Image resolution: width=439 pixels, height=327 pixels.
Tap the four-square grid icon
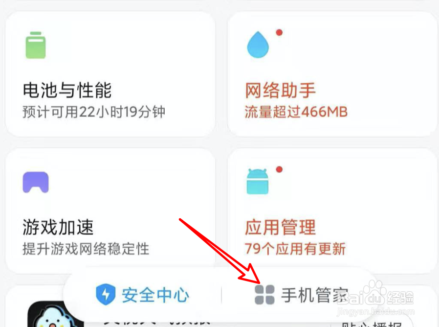(264, 295)
